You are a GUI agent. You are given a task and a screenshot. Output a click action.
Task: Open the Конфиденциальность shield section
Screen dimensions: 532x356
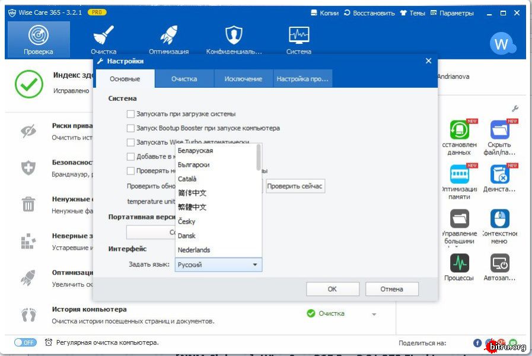point(234,40)
